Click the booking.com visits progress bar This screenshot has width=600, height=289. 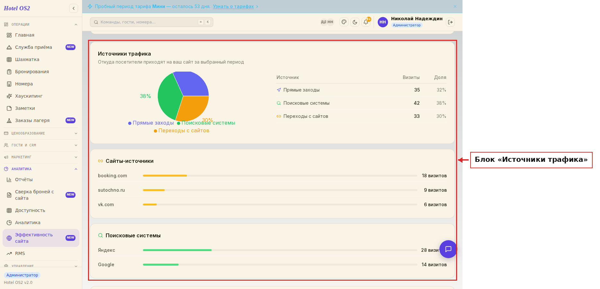pos(280,176)
